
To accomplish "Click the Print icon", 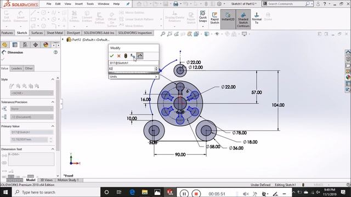I will pos(176,4).
